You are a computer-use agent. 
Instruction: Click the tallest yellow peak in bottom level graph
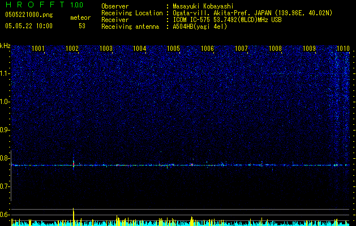coord(74,216)
